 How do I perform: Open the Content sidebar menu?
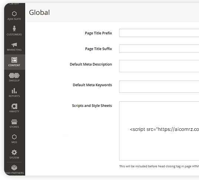pyautogui.click(x=14, y=62)
